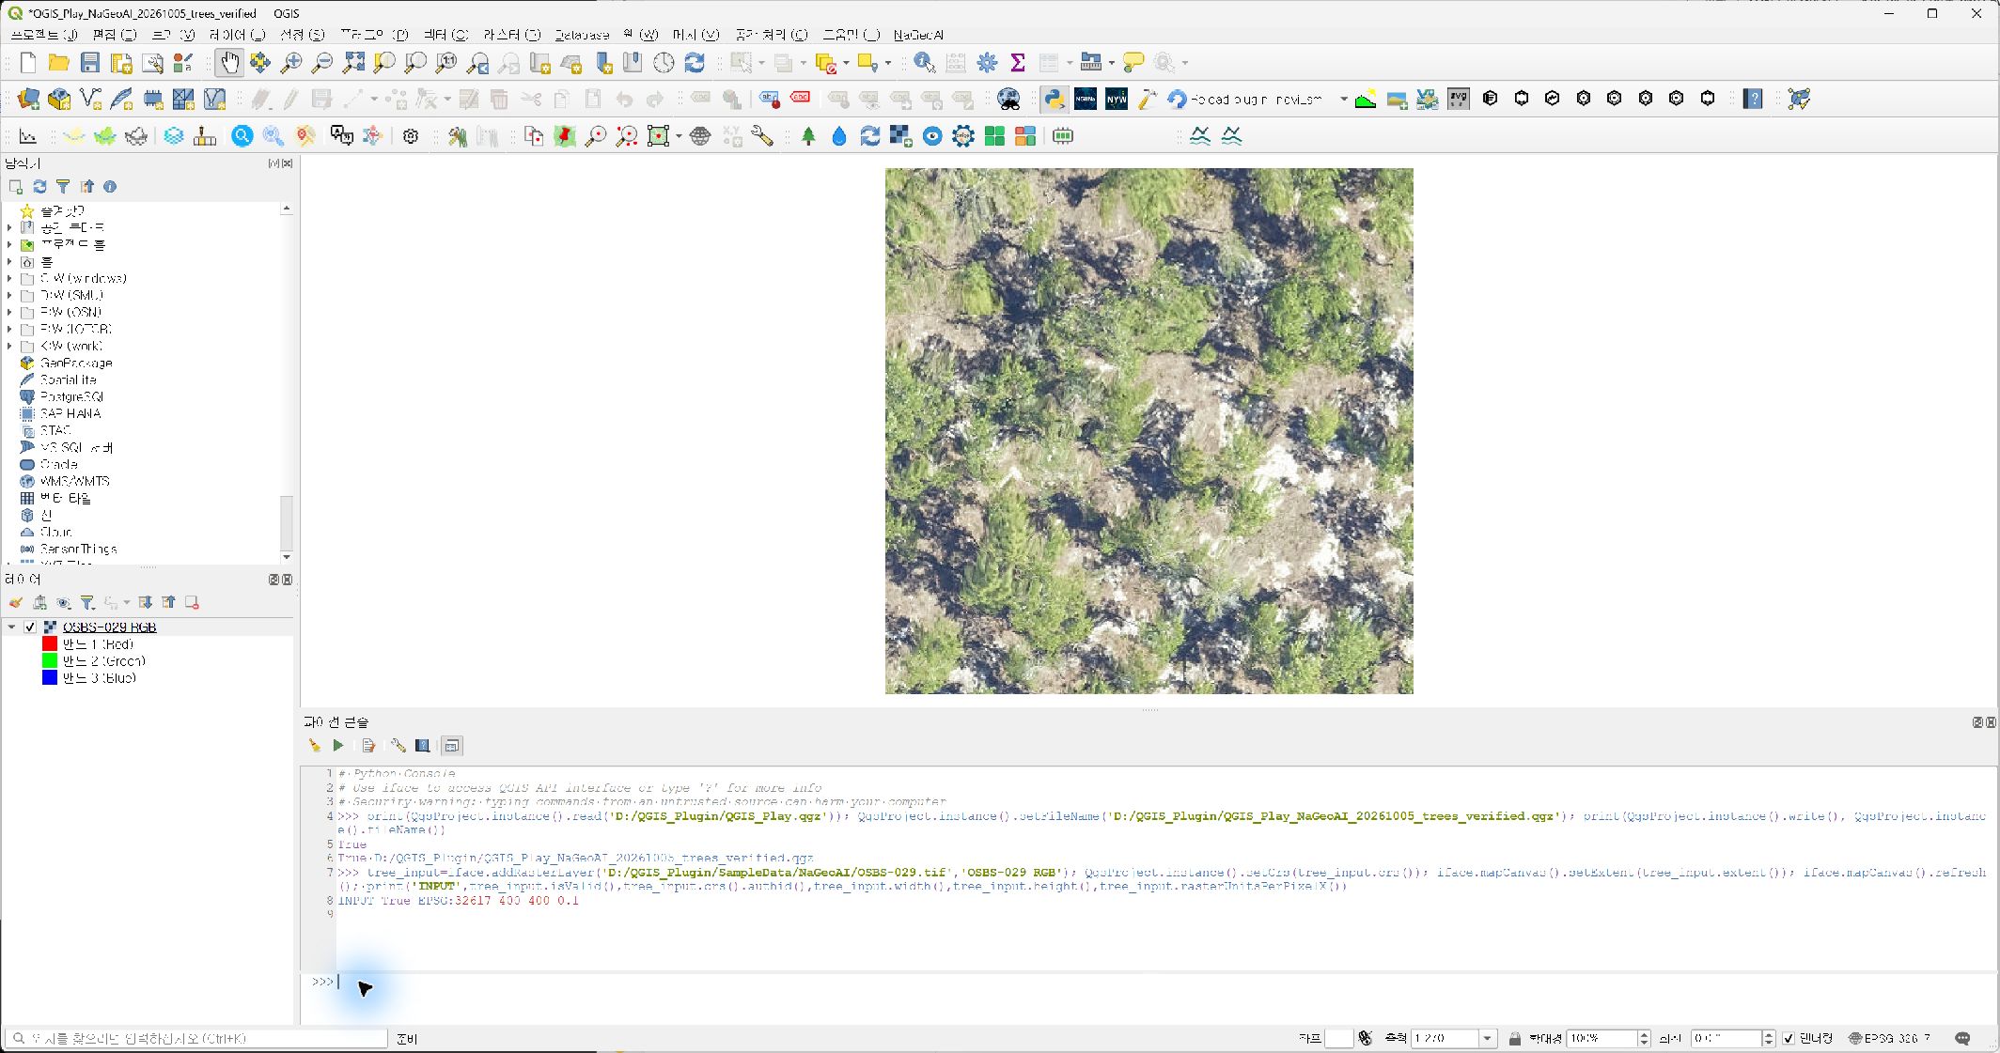The width and height of the screenshot is (2000, 1053).
Task: Open the Database menu
Action: (x=582, y=35)
